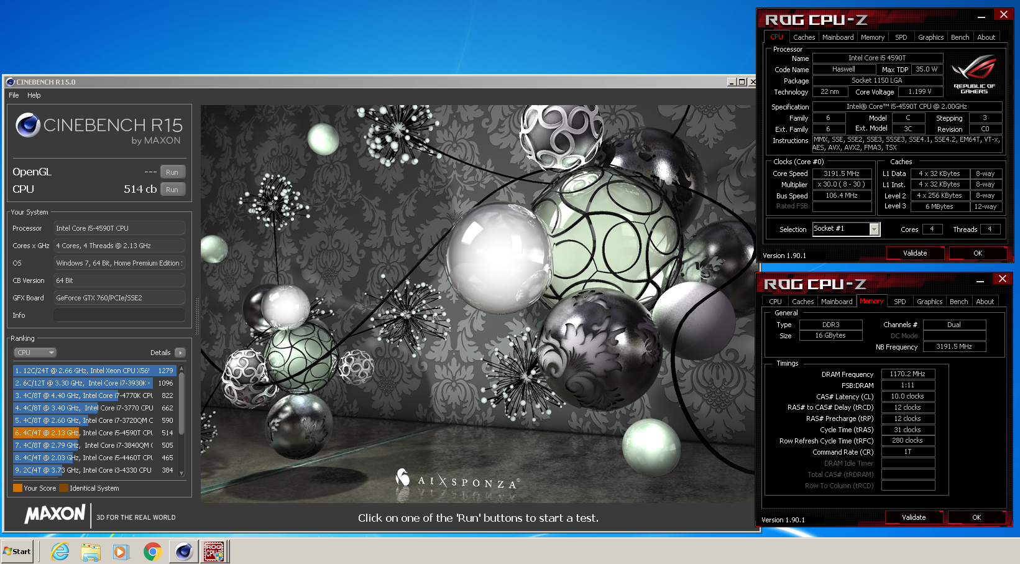
Task: Open About tab in lower CPU-Z
Action: (985, 302)
